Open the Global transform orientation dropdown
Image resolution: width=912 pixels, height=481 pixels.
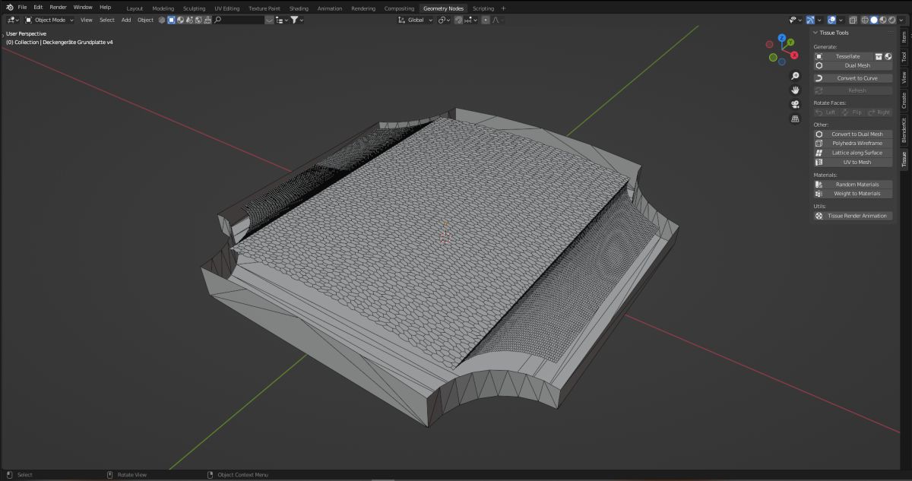[x=415, y=20]
